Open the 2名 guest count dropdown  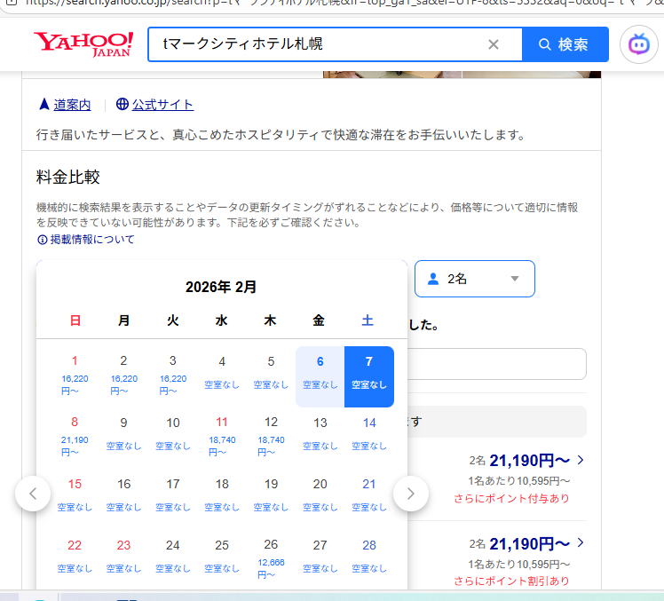pyautogui.click(x=475, y=279)
